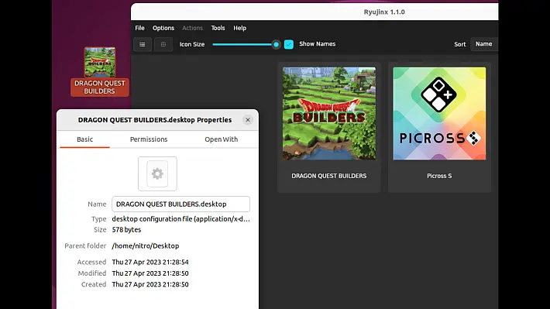Screen dimensions: 550x309
Task: Click the gear icon in Properties dialog
Action: pos(157,174)
